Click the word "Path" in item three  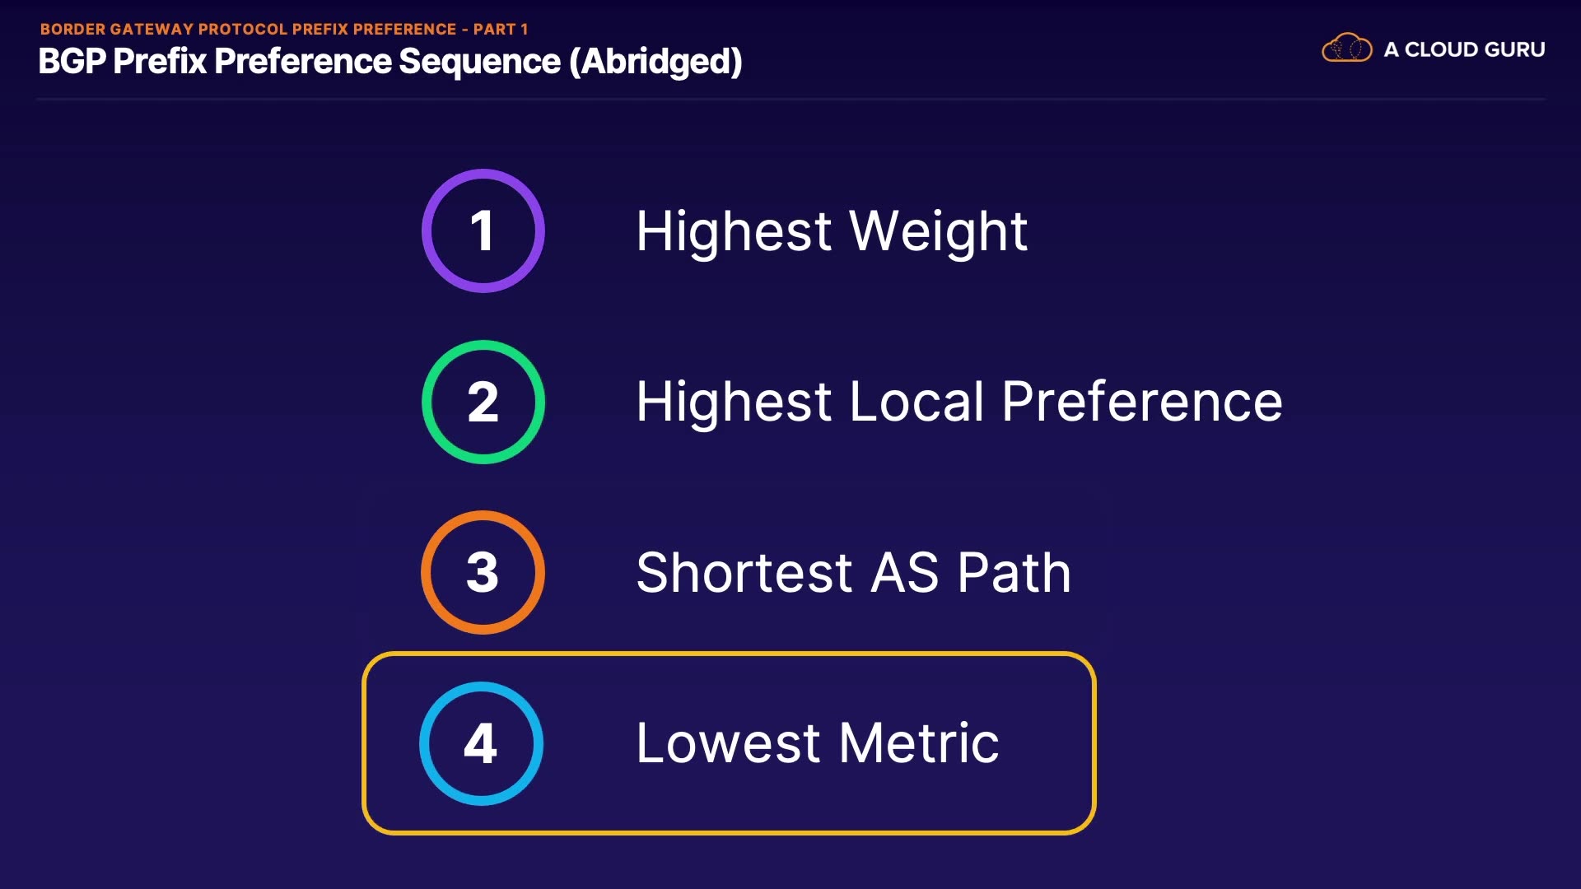point(1014,572)
